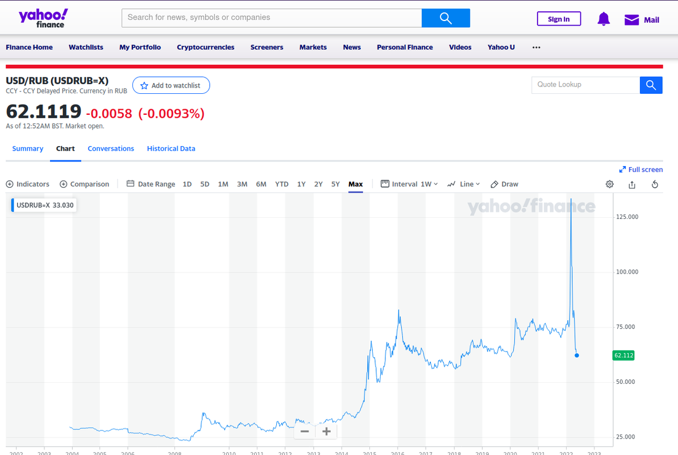This screenshot has height=455, width=678.
Task: Select the 3M range
Action: (242, 184)
